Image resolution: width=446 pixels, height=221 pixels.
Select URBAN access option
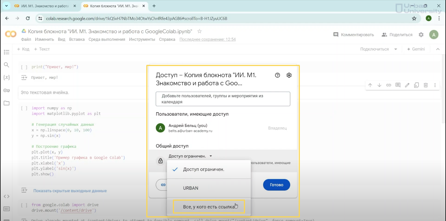click(x=191, y=188)
